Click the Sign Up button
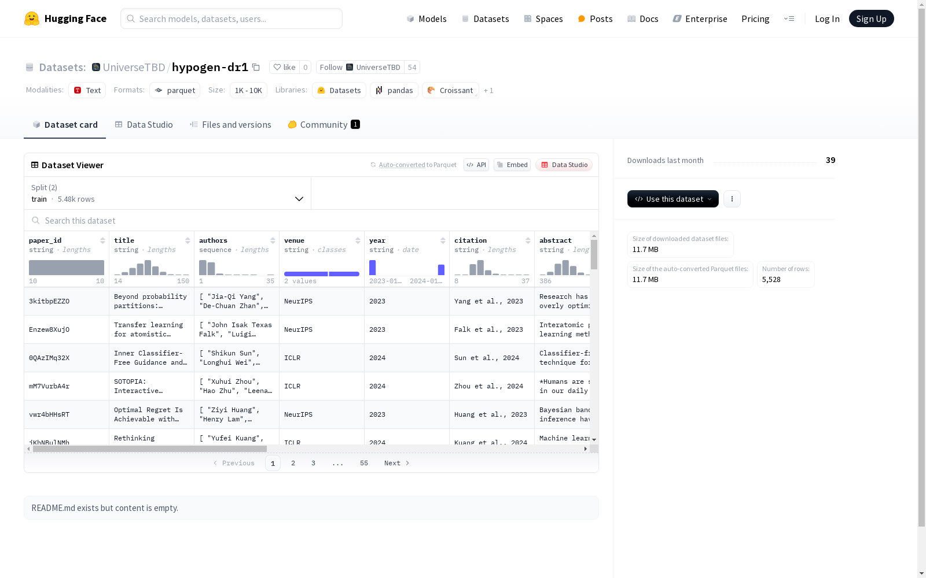This screenshot has width=926, height=578. click(x=871, y=18)
